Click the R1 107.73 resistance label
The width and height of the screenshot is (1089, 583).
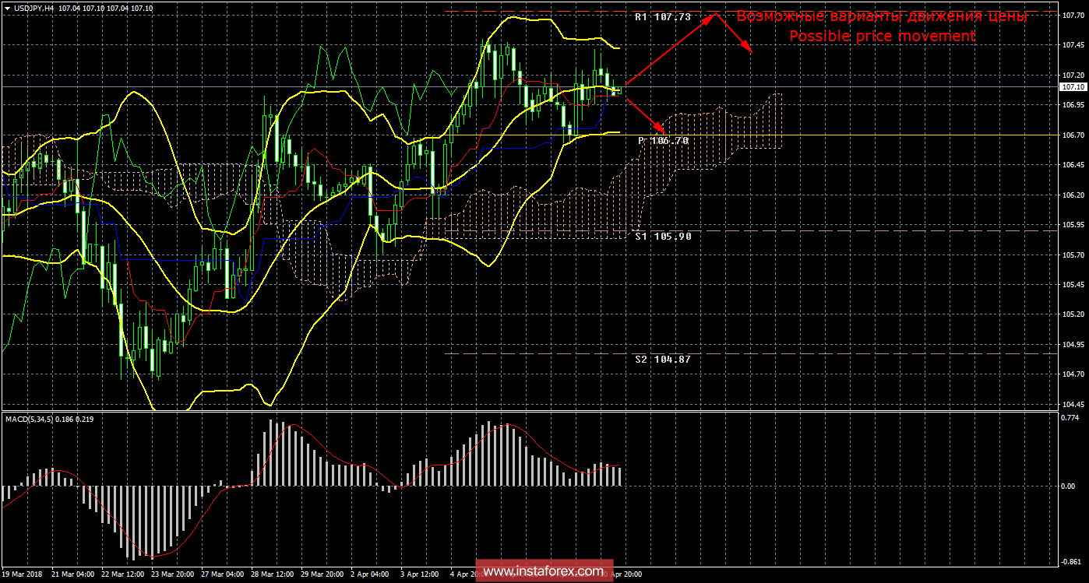point(663,16)
